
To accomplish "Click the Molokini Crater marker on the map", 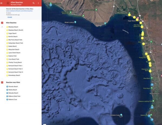I will pyautogui.click(x=121, y=115).
